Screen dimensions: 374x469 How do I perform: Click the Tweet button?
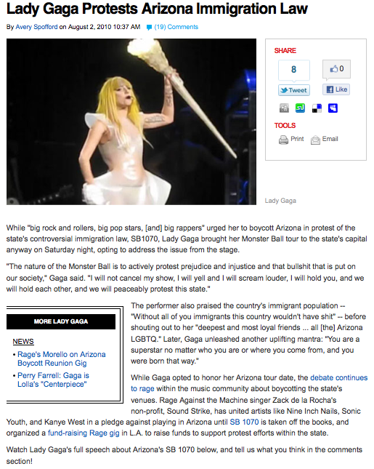tap(294, 90)
